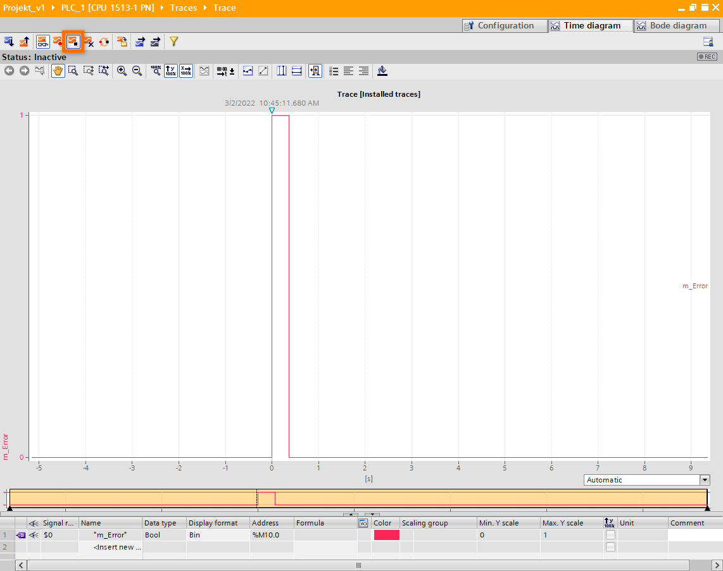Activate trace recording with the record icon
The width and height of the screenshot is (723, 571).
58,41
